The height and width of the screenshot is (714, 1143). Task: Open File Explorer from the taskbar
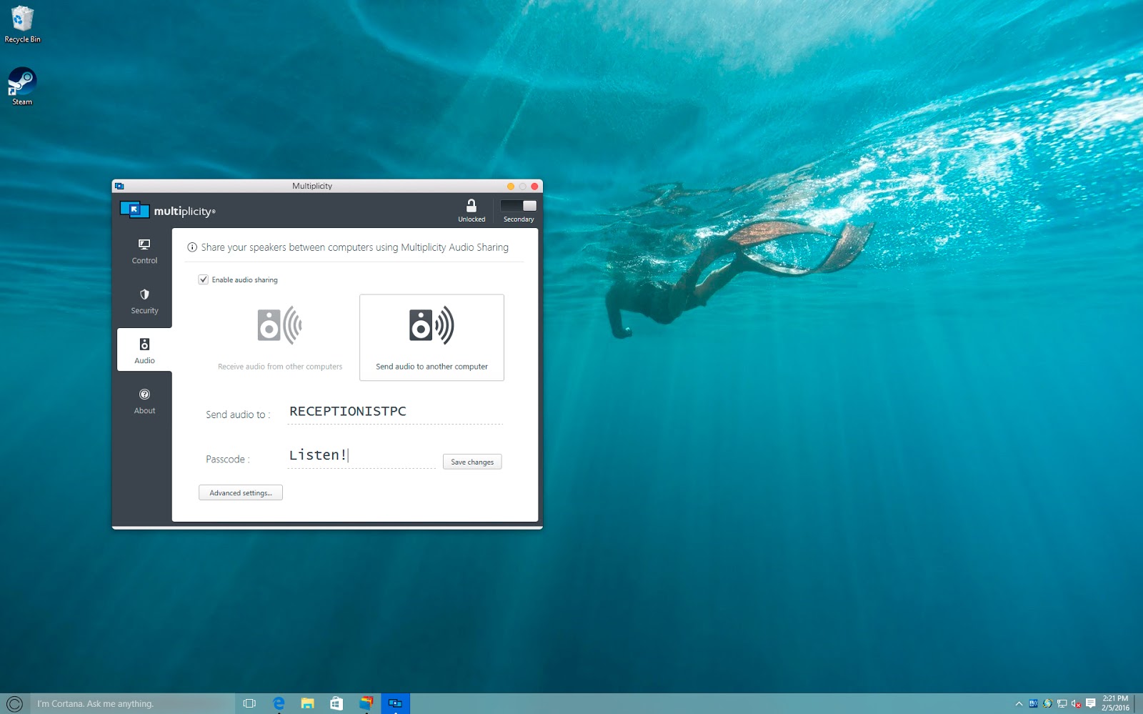(307, 703)
